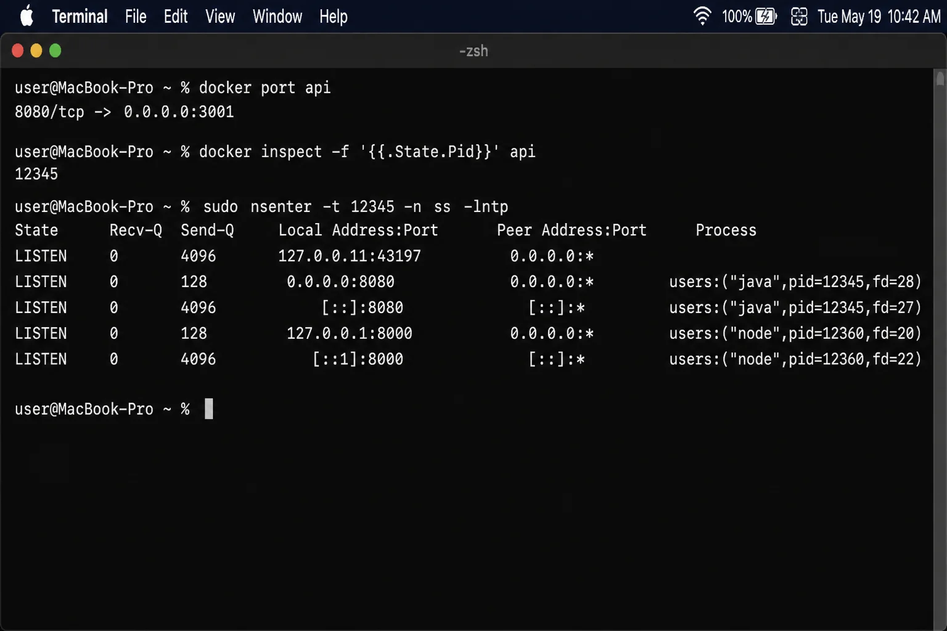The height and width of the screenshot is (631, 947).
Task: Click the '[::]:8080' local address
Action: (363, 308)
